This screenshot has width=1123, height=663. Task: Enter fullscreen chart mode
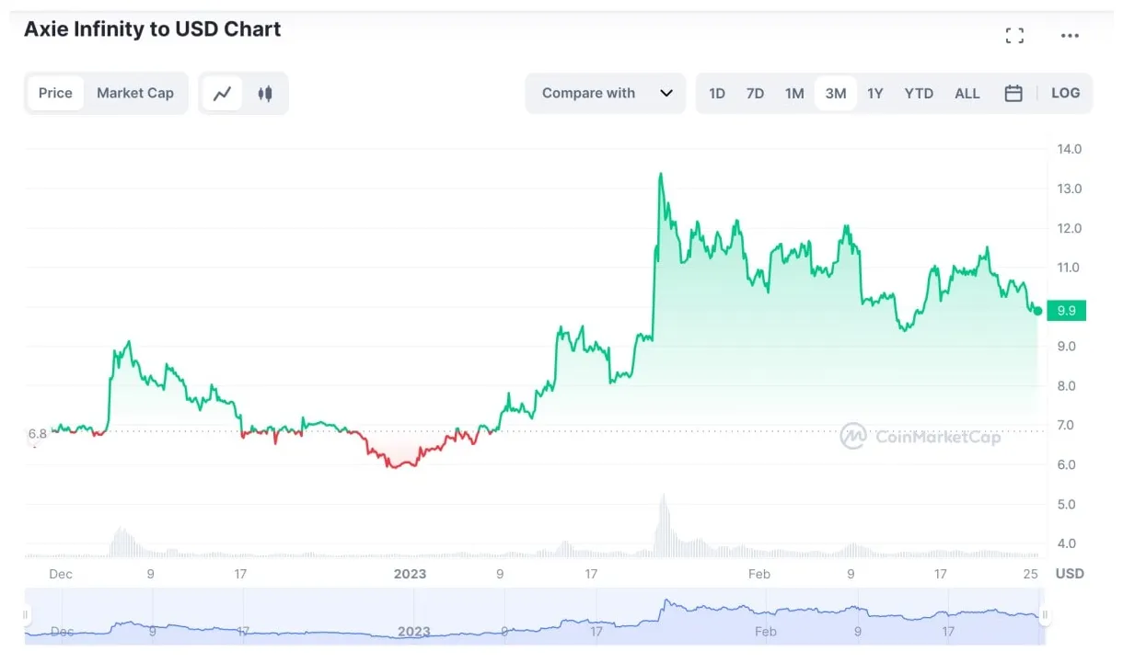[1014, 35]
